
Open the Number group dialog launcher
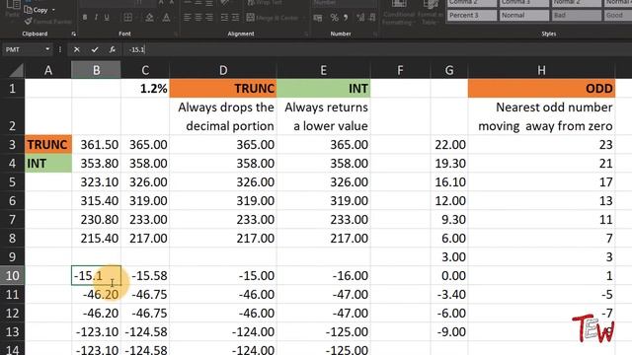coord(375,35)
